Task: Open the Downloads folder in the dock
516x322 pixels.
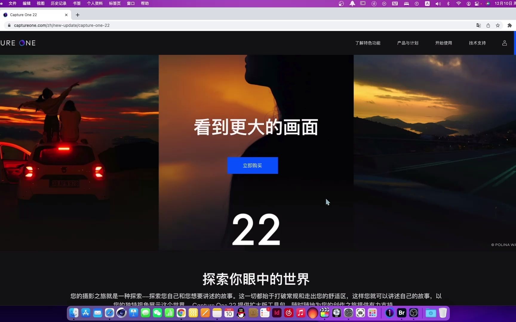Action: click(x=430, y=313)
